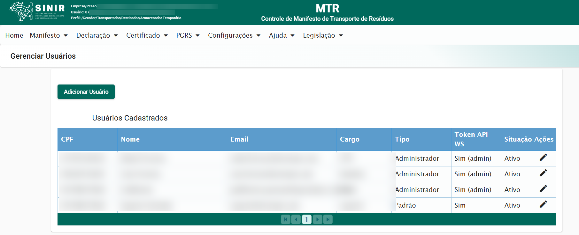Click the SINIR logo in header

pos(37,11)
